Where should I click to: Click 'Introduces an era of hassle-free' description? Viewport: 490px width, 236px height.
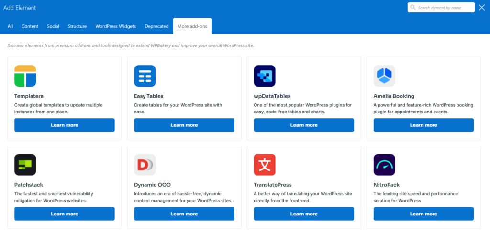coord(183,197)
